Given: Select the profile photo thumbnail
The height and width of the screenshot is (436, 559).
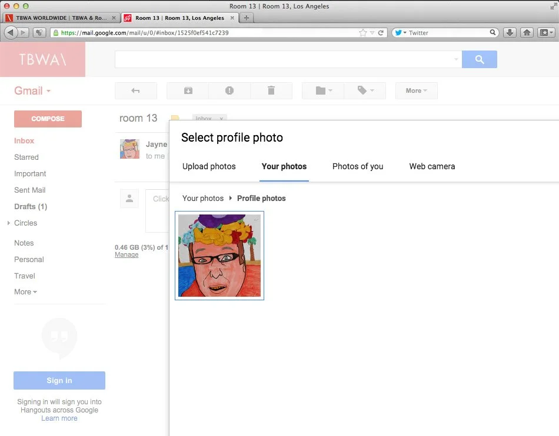Looking at the screenshot, I should point(219,256).
